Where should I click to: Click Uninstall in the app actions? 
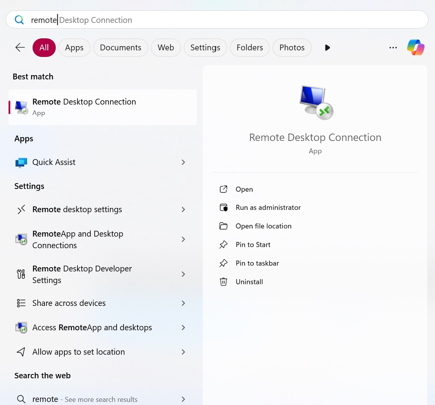tap(249, 282)
